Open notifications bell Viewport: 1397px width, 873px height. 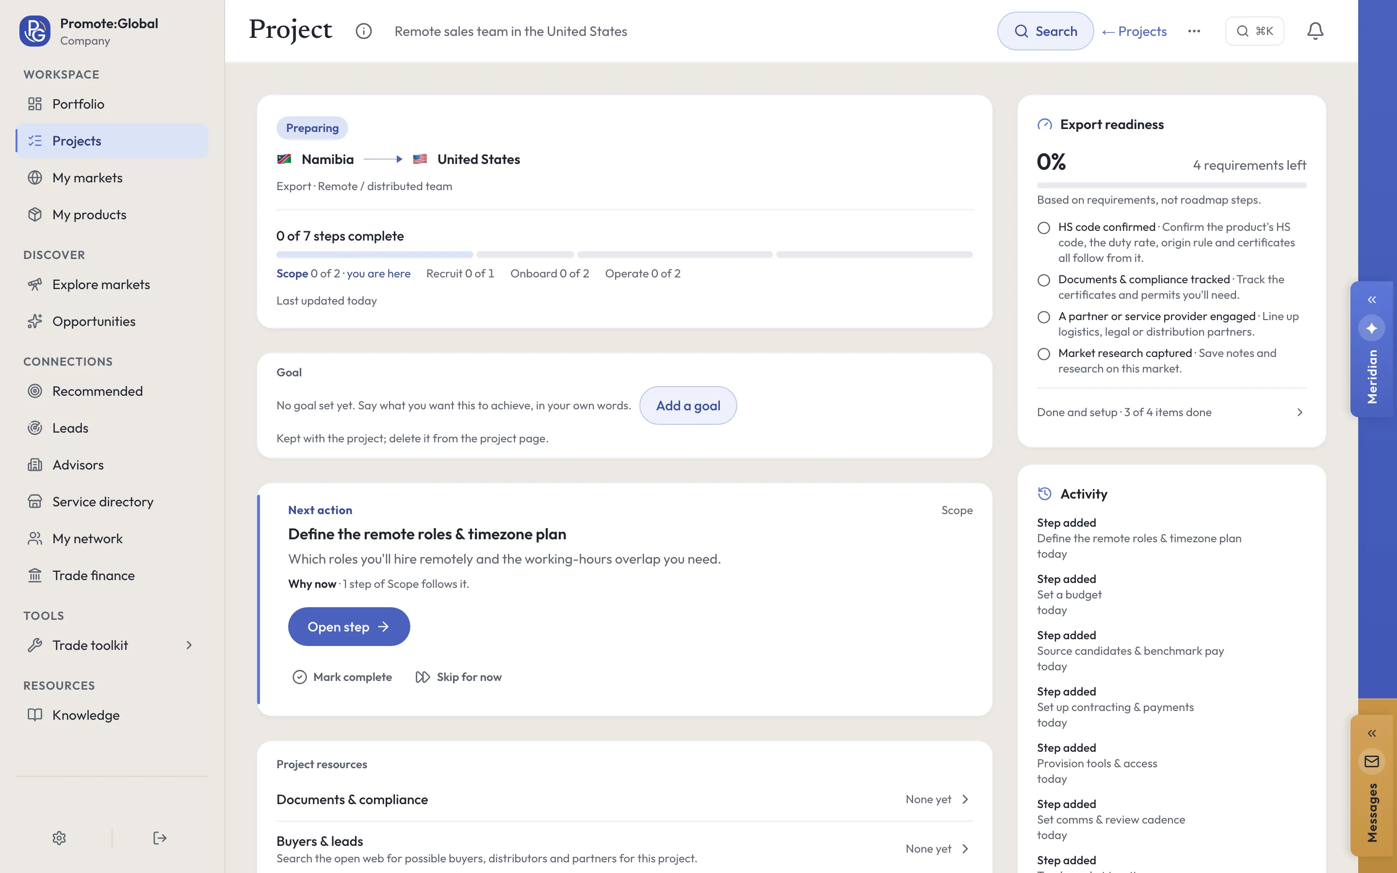coord(1315,31)
